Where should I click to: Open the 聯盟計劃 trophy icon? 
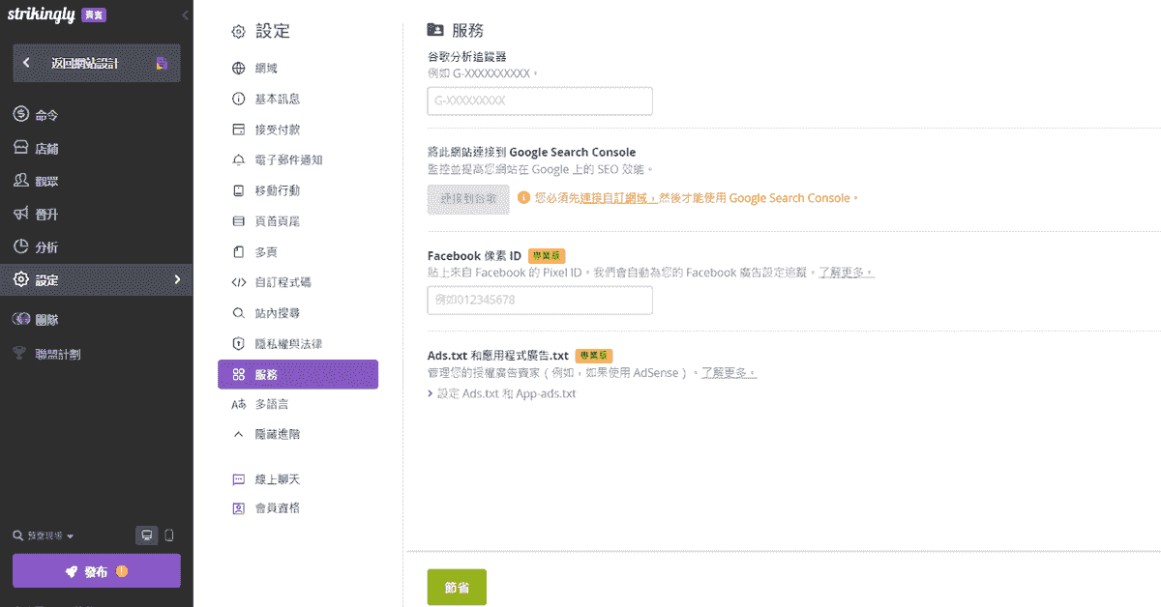pos(20,354)
